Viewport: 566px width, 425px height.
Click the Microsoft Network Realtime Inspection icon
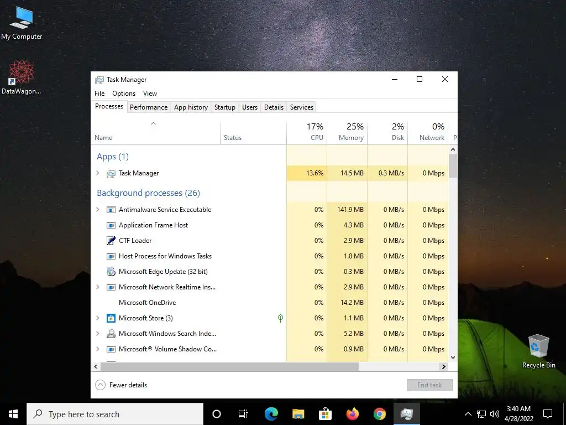111,288
